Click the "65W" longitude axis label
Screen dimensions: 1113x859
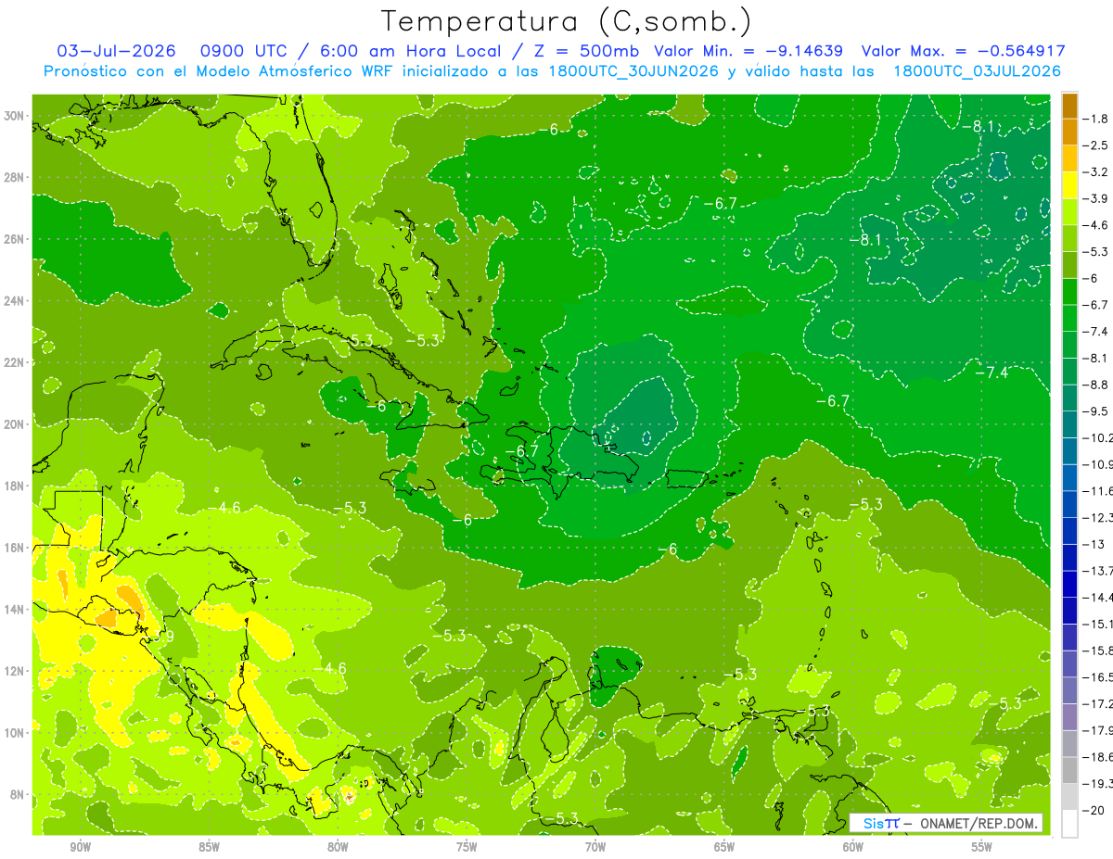pos(724,848)
